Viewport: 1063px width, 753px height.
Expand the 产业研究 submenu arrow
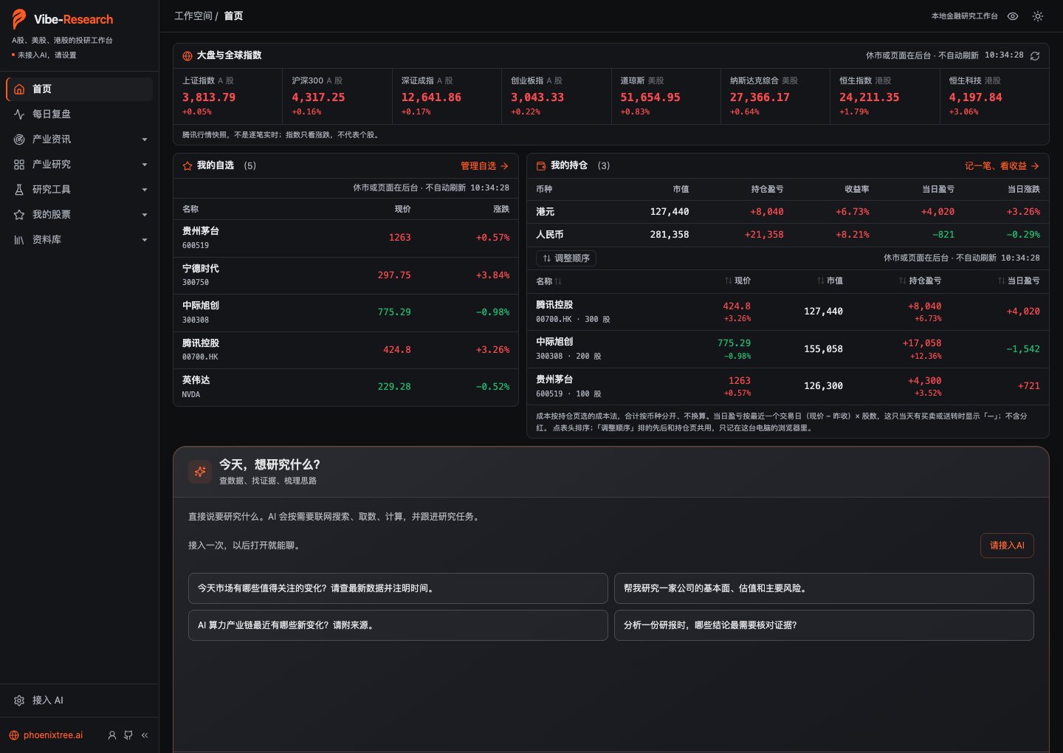coord(145,165)
